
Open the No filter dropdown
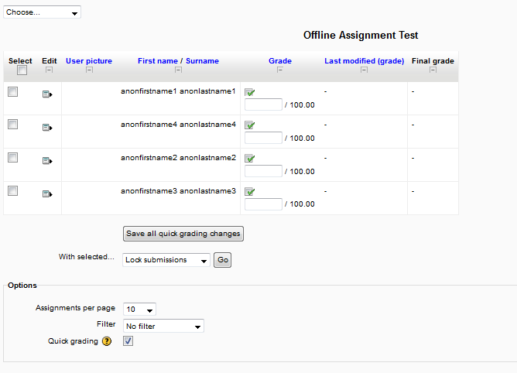pos(163,326)
